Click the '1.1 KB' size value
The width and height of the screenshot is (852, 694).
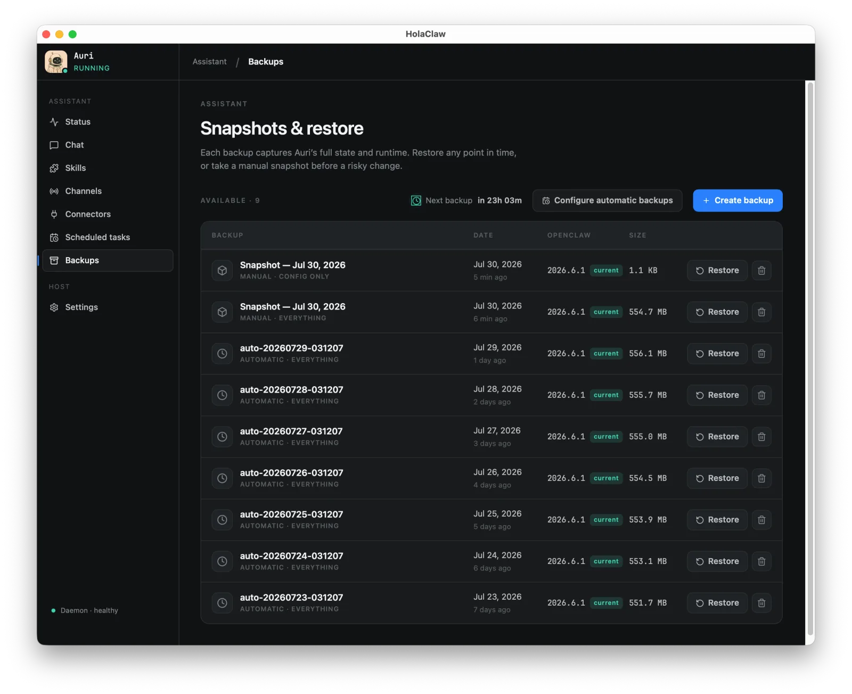click(x=643, y=271)
